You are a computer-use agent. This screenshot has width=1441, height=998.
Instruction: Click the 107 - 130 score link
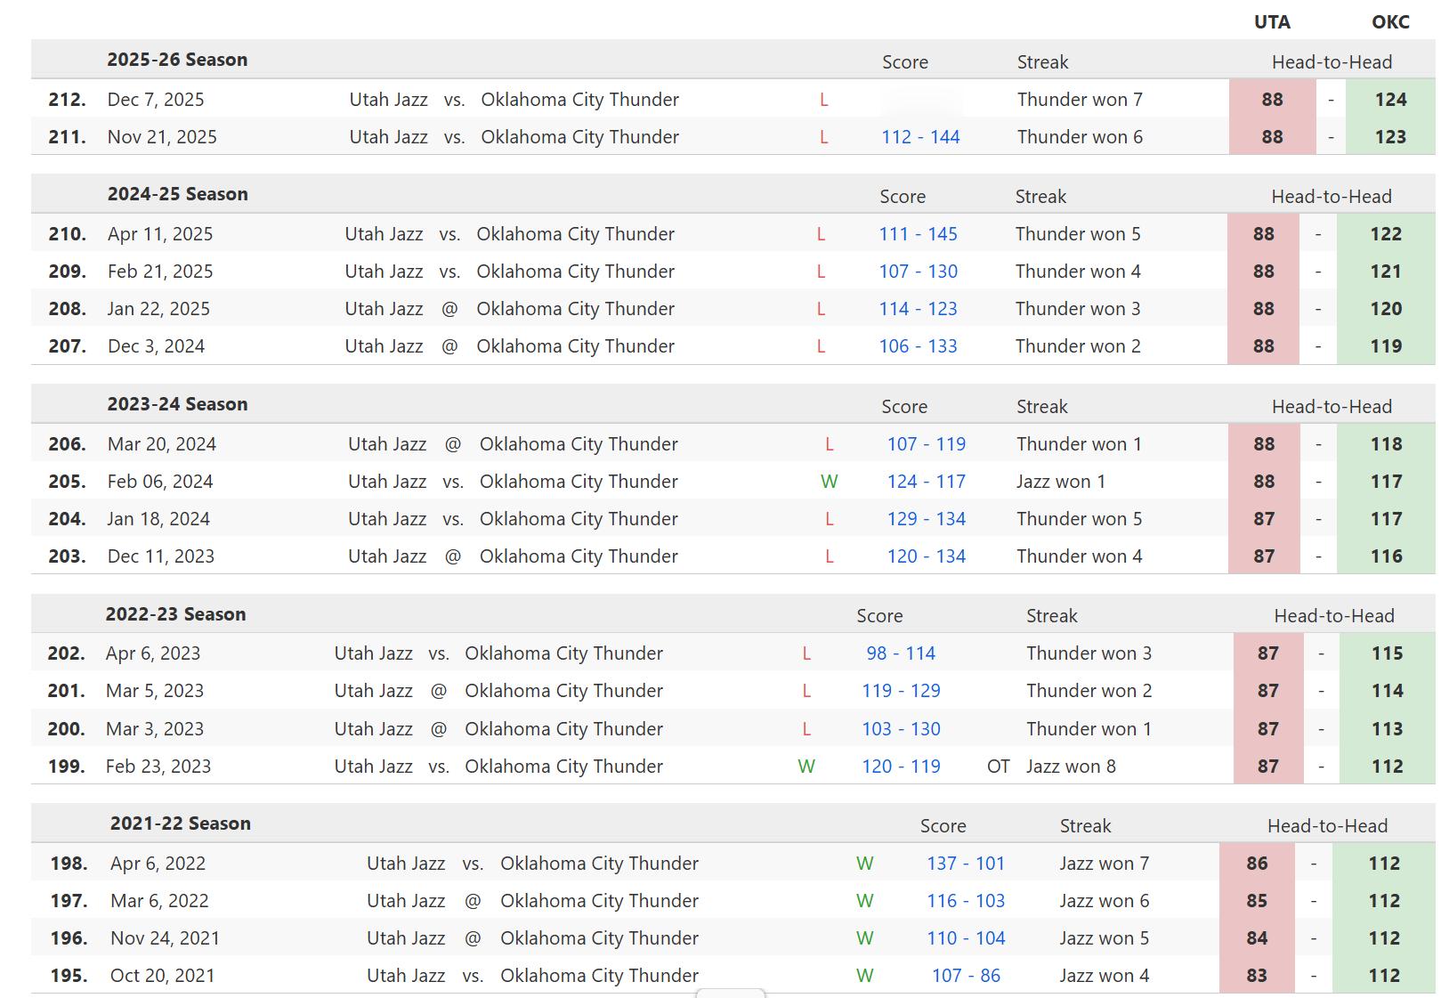918,272
